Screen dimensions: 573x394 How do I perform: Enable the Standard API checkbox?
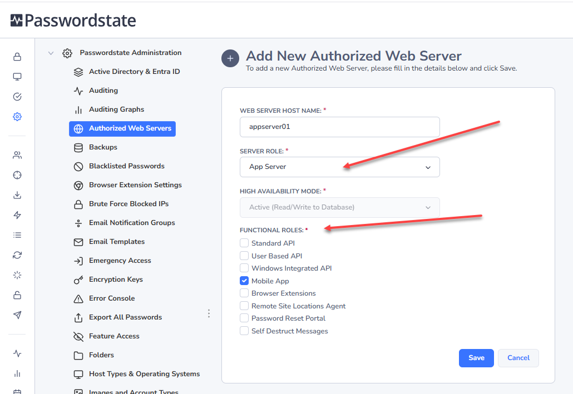pyautogui.click(x=244, y=243)
